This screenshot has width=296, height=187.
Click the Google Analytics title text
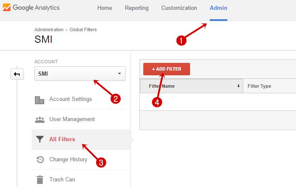[x=36, y=8]
